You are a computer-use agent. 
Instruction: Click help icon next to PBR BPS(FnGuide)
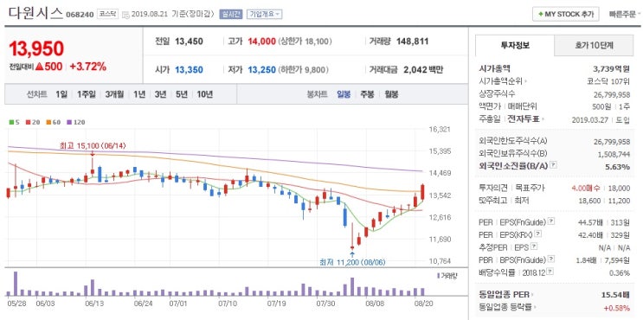(551, 259)
